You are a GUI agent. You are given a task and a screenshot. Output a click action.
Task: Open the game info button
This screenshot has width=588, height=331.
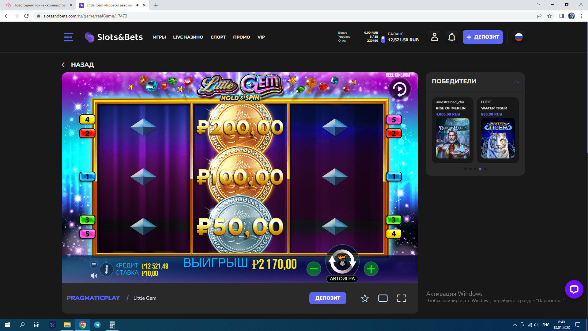tap(107, 269)
